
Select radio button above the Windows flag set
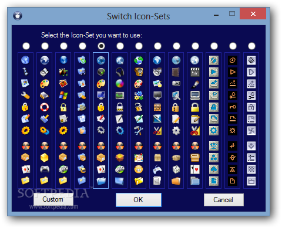pyautogui.click(x=63, y=46)
